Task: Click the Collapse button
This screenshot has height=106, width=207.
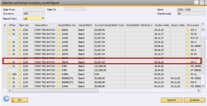Action: 194,100
